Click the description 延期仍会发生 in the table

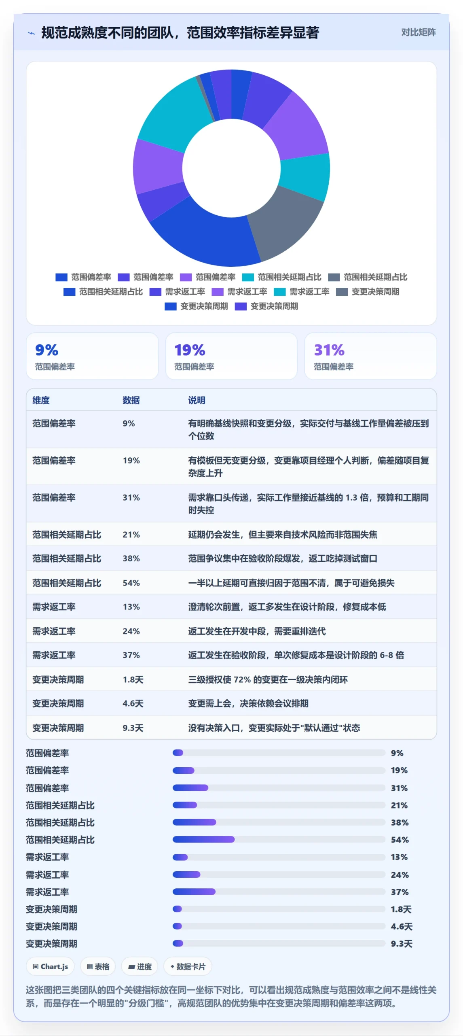coord(283,535)
